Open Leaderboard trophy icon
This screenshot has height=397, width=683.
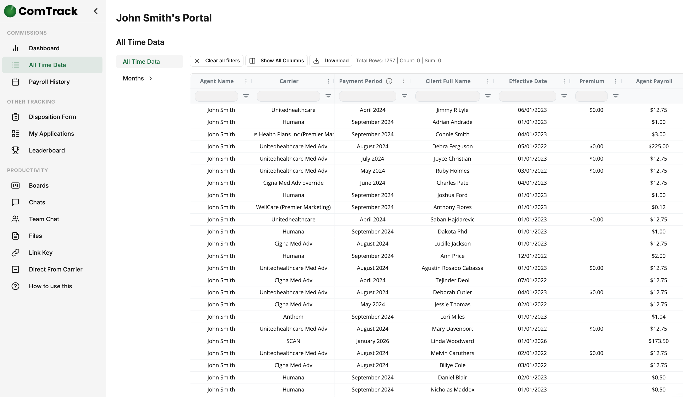15,150
